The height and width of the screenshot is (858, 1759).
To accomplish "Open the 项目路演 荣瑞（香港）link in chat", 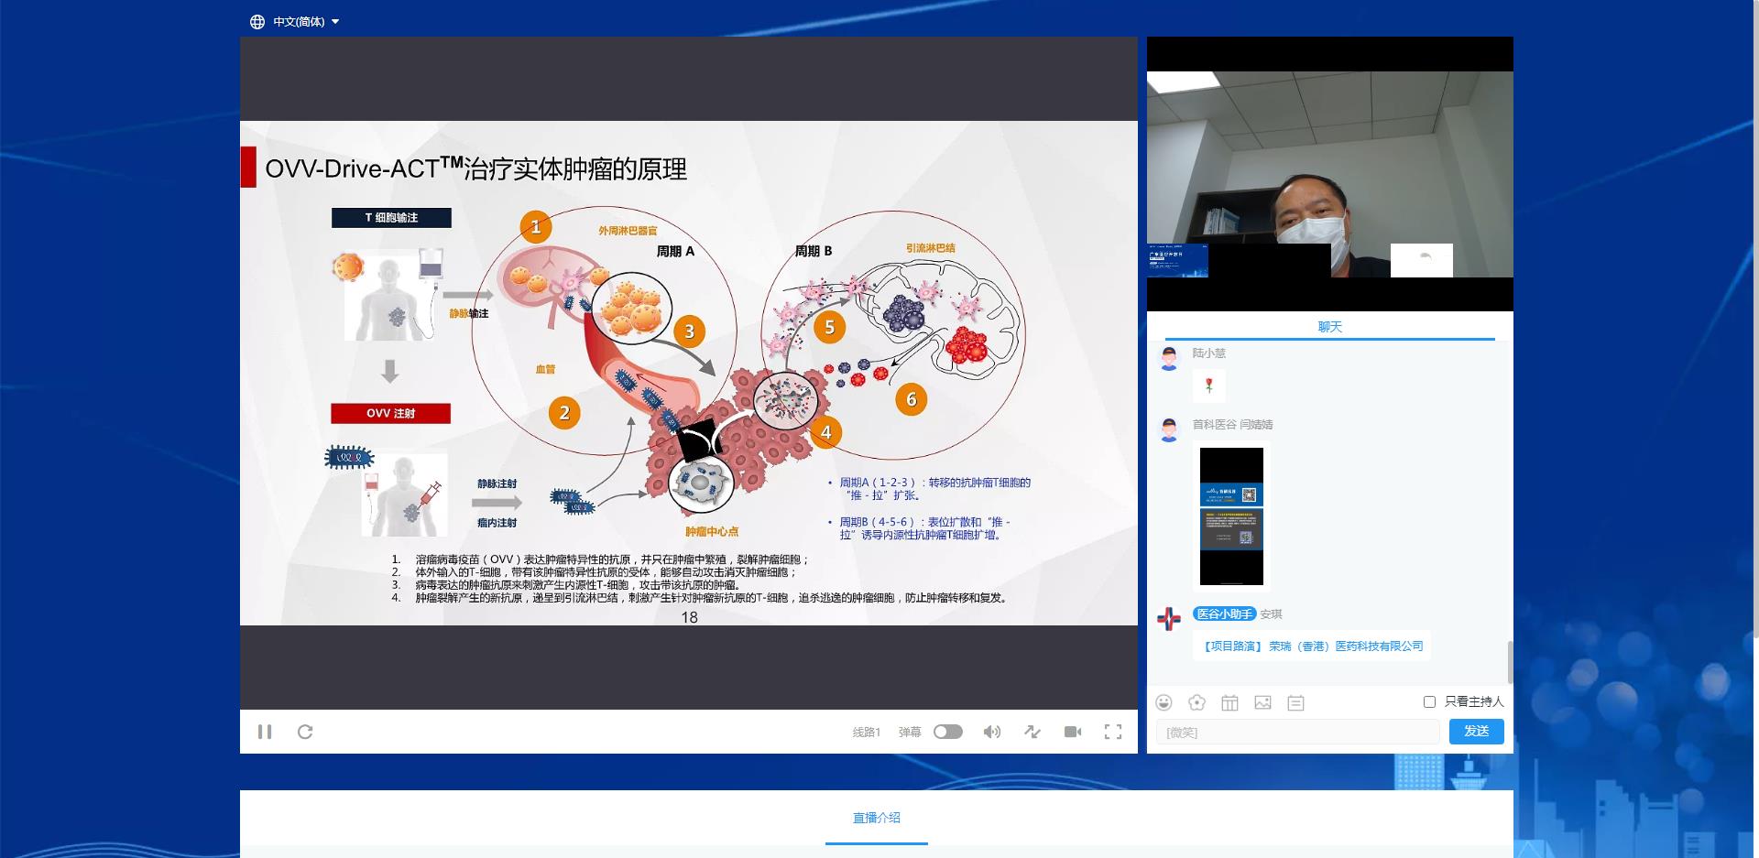I will pos(1313,646).
